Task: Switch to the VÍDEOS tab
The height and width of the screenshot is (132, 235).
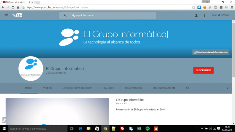Action: click(47, 88)
